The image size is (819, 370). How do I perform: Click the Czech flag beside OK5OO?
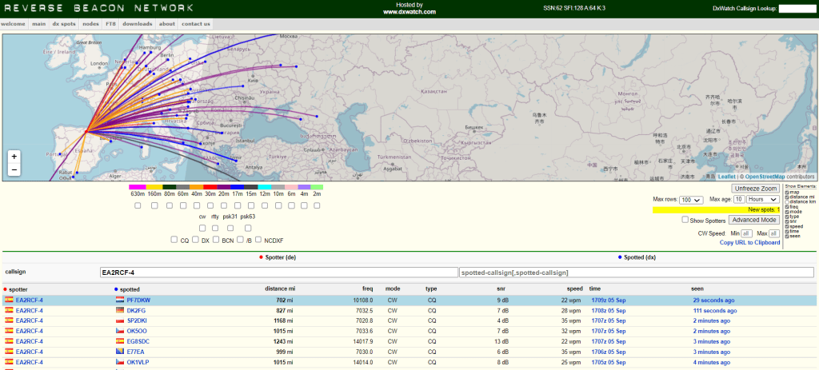pos(120,332)
